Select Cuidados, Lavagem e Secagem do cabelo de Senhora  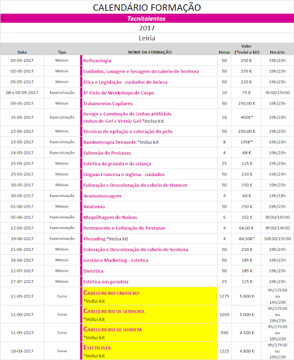click(x=141, y=71)
